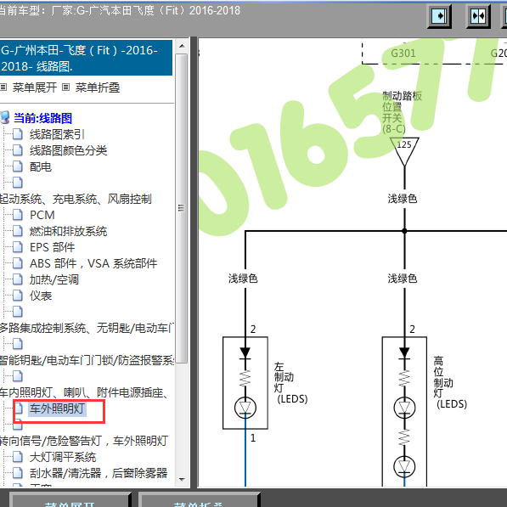The image size is (507, 507).
Task: Click the 125 triangle connector symbol
Action: 404,151
